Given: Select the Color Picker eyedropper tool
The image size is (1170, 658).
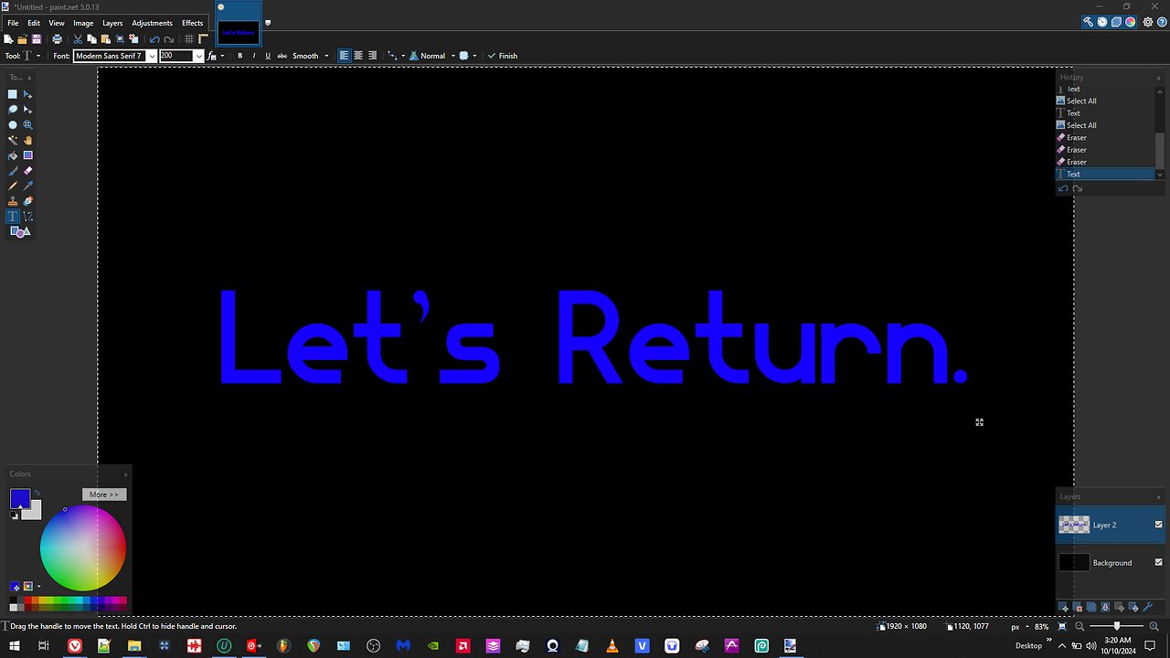Looking at the screenshot, I should [x=28, y=186].
